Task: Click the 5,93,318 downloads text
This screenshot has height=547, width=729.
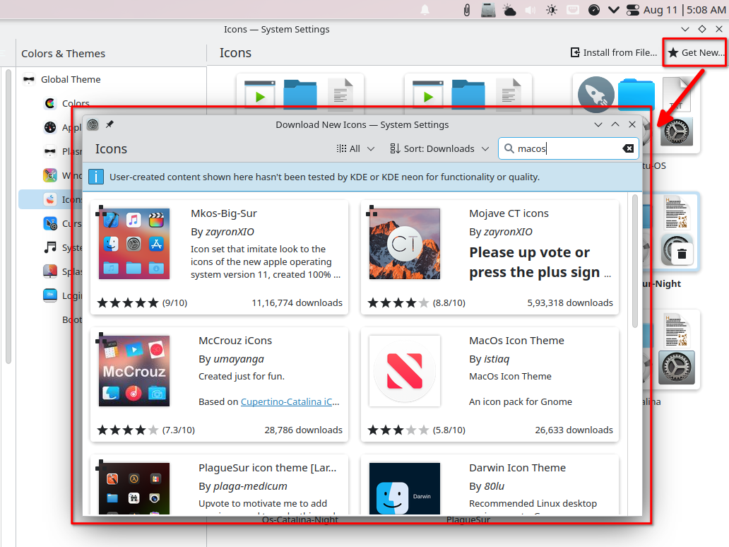Action: click(570, 302)
